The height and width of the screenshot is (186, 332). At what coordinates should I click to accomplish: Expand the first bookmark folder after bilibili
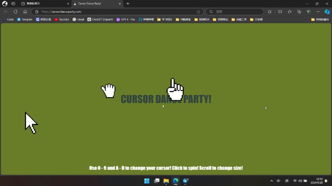[x=165, y=19]
